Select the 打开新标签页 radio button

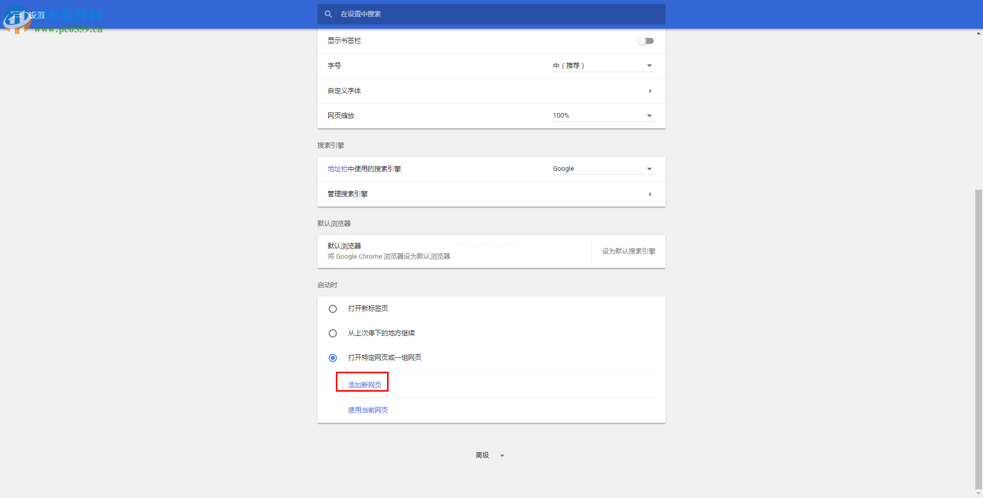(x=333, y=308)
